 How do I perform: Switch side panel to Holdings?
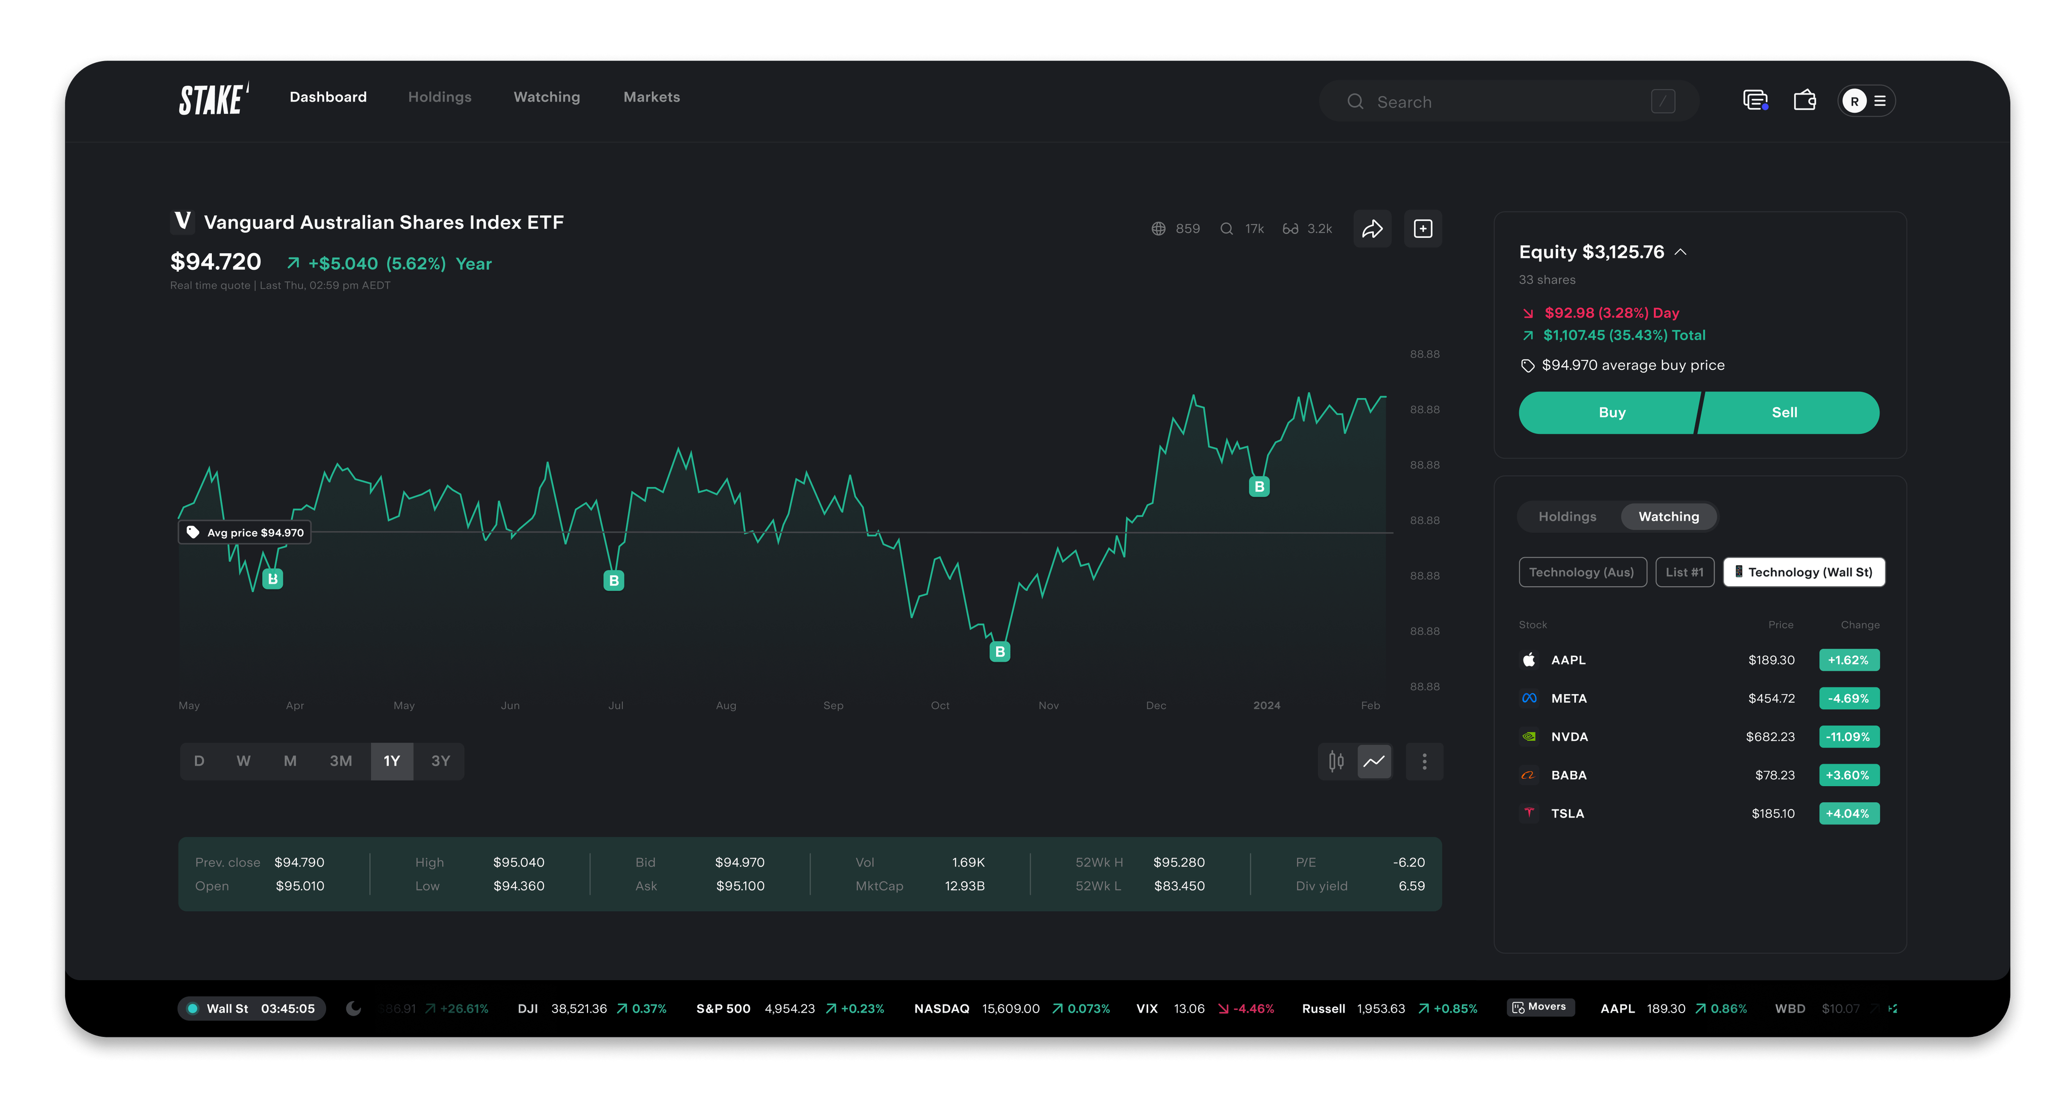tap(1568, 517)
